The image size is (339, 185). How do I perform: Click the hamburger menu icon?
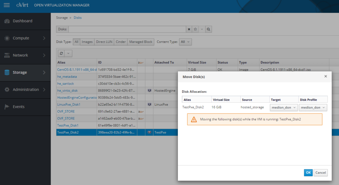click(x=7, y=5)
